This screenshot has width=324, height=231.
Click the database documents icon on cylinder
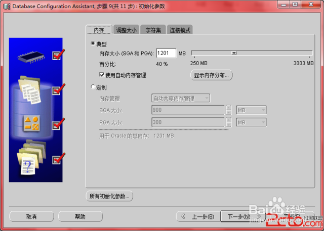(x=30, y=89)
